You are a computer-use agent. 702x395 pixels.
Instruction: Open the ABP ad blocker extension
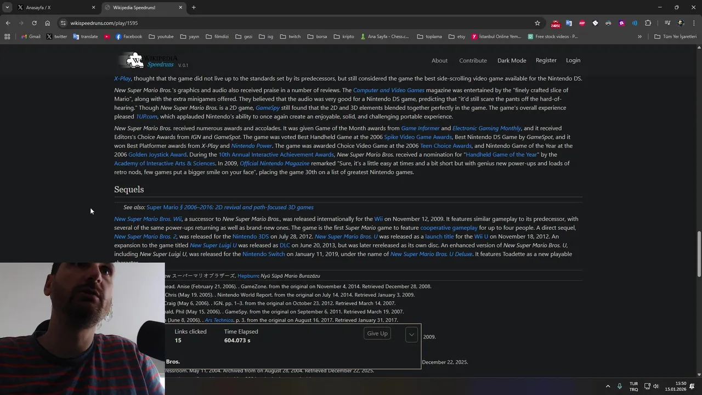[582, 23]
